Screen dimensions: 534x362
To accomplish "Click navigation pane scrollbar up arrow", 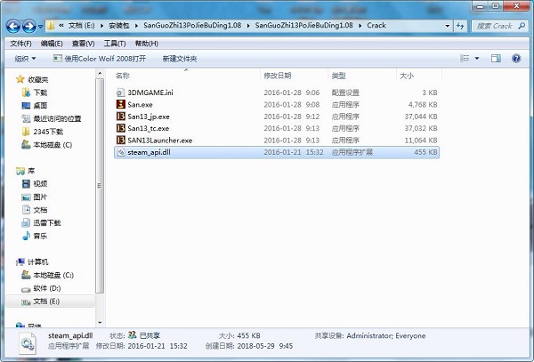I will (x=100, y=73).
